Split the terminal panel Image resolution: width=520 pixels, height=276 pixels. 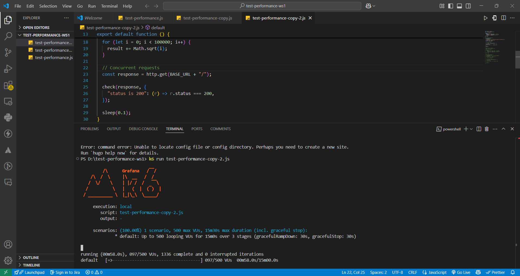(479, 129)
